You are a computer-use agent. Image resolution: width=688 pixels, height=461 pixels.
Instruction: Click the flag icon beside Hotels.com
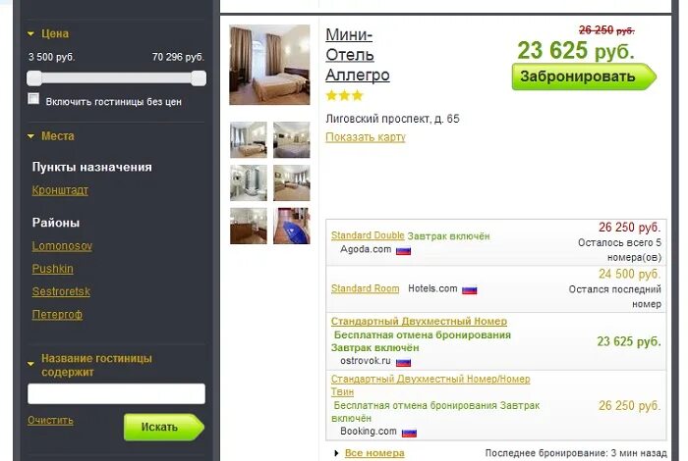[x=469, y=290]
